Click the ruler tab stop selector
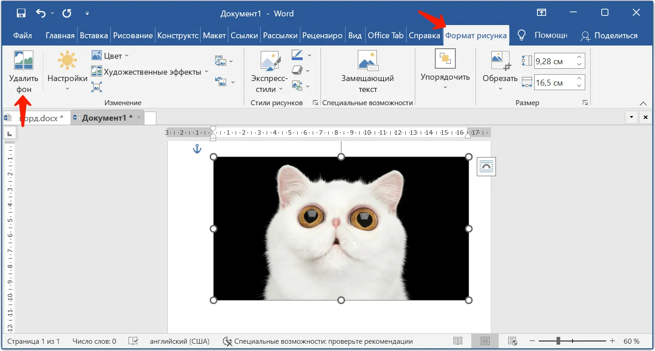 pyautogui.click(x=10, y=133)
